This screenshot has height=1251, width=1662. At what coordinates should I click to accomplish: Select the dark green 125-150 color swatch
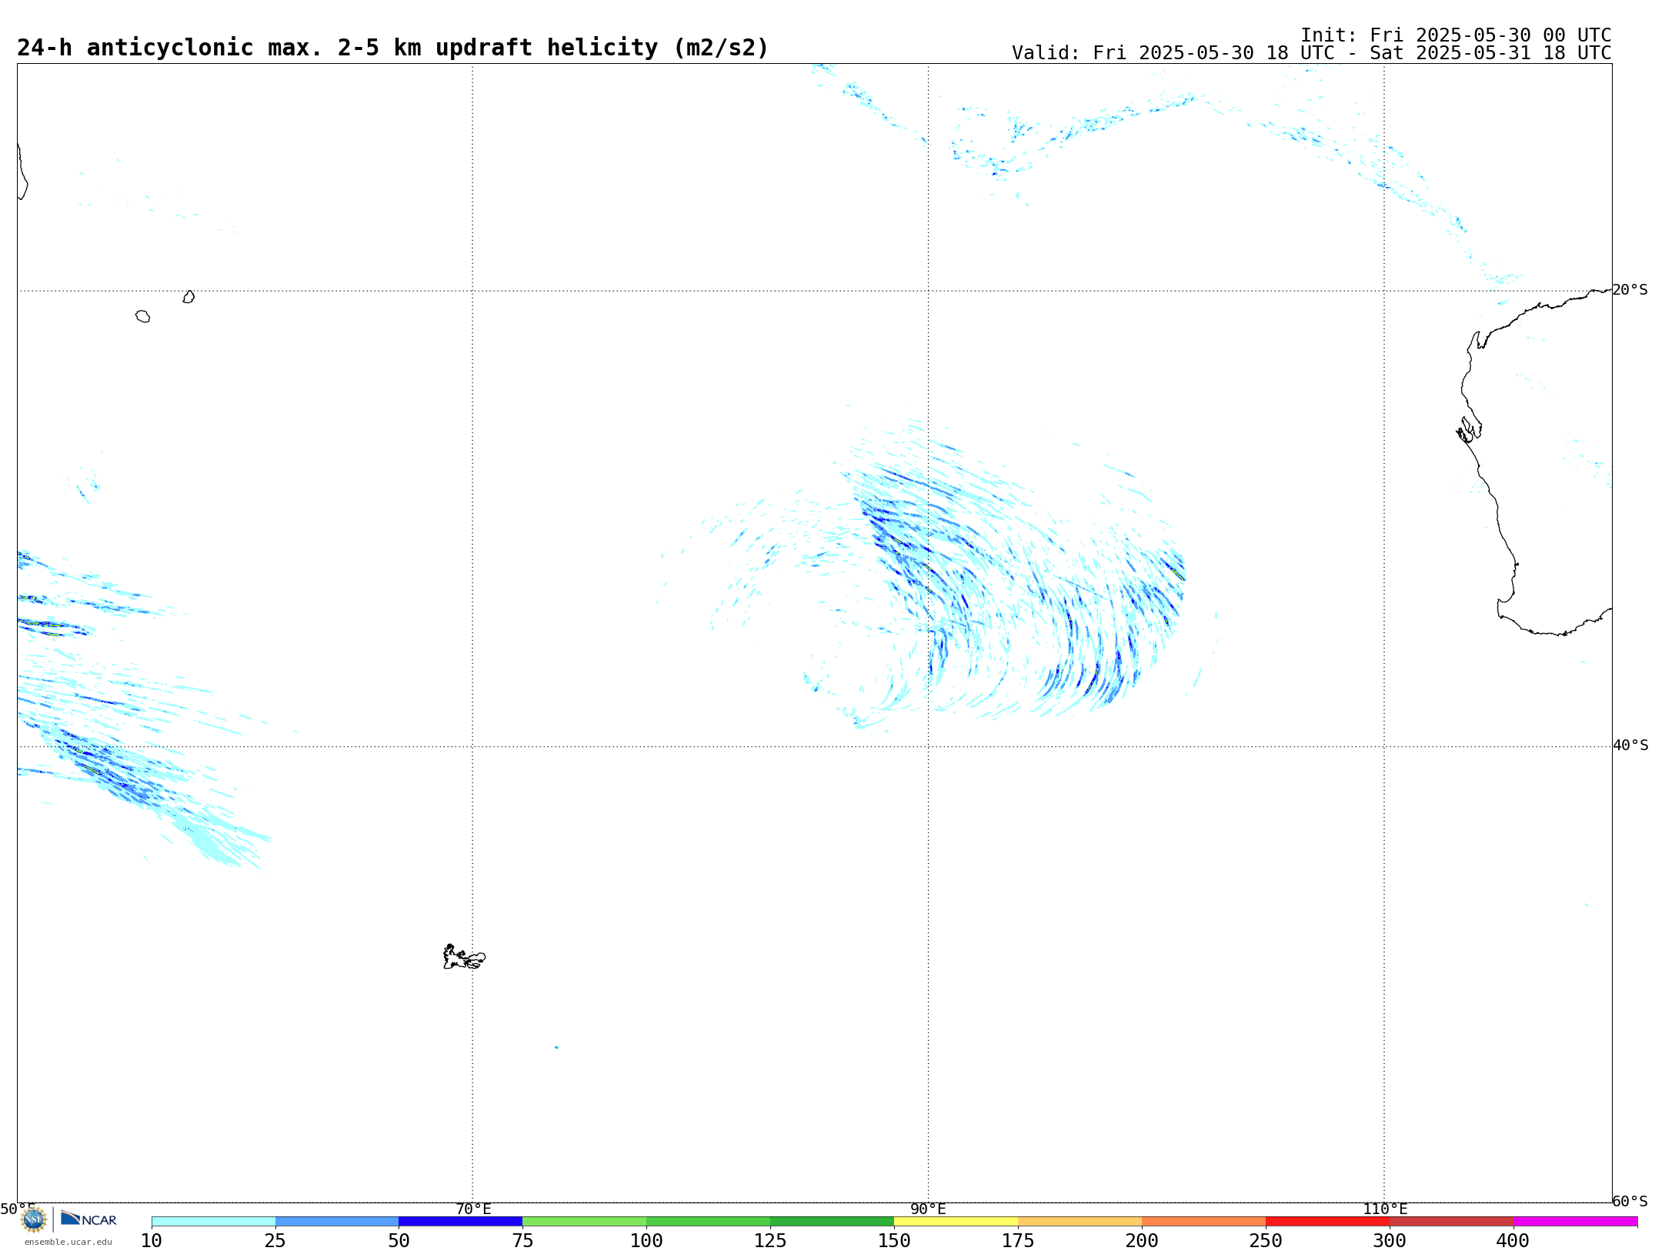[x=833, y=1222]
